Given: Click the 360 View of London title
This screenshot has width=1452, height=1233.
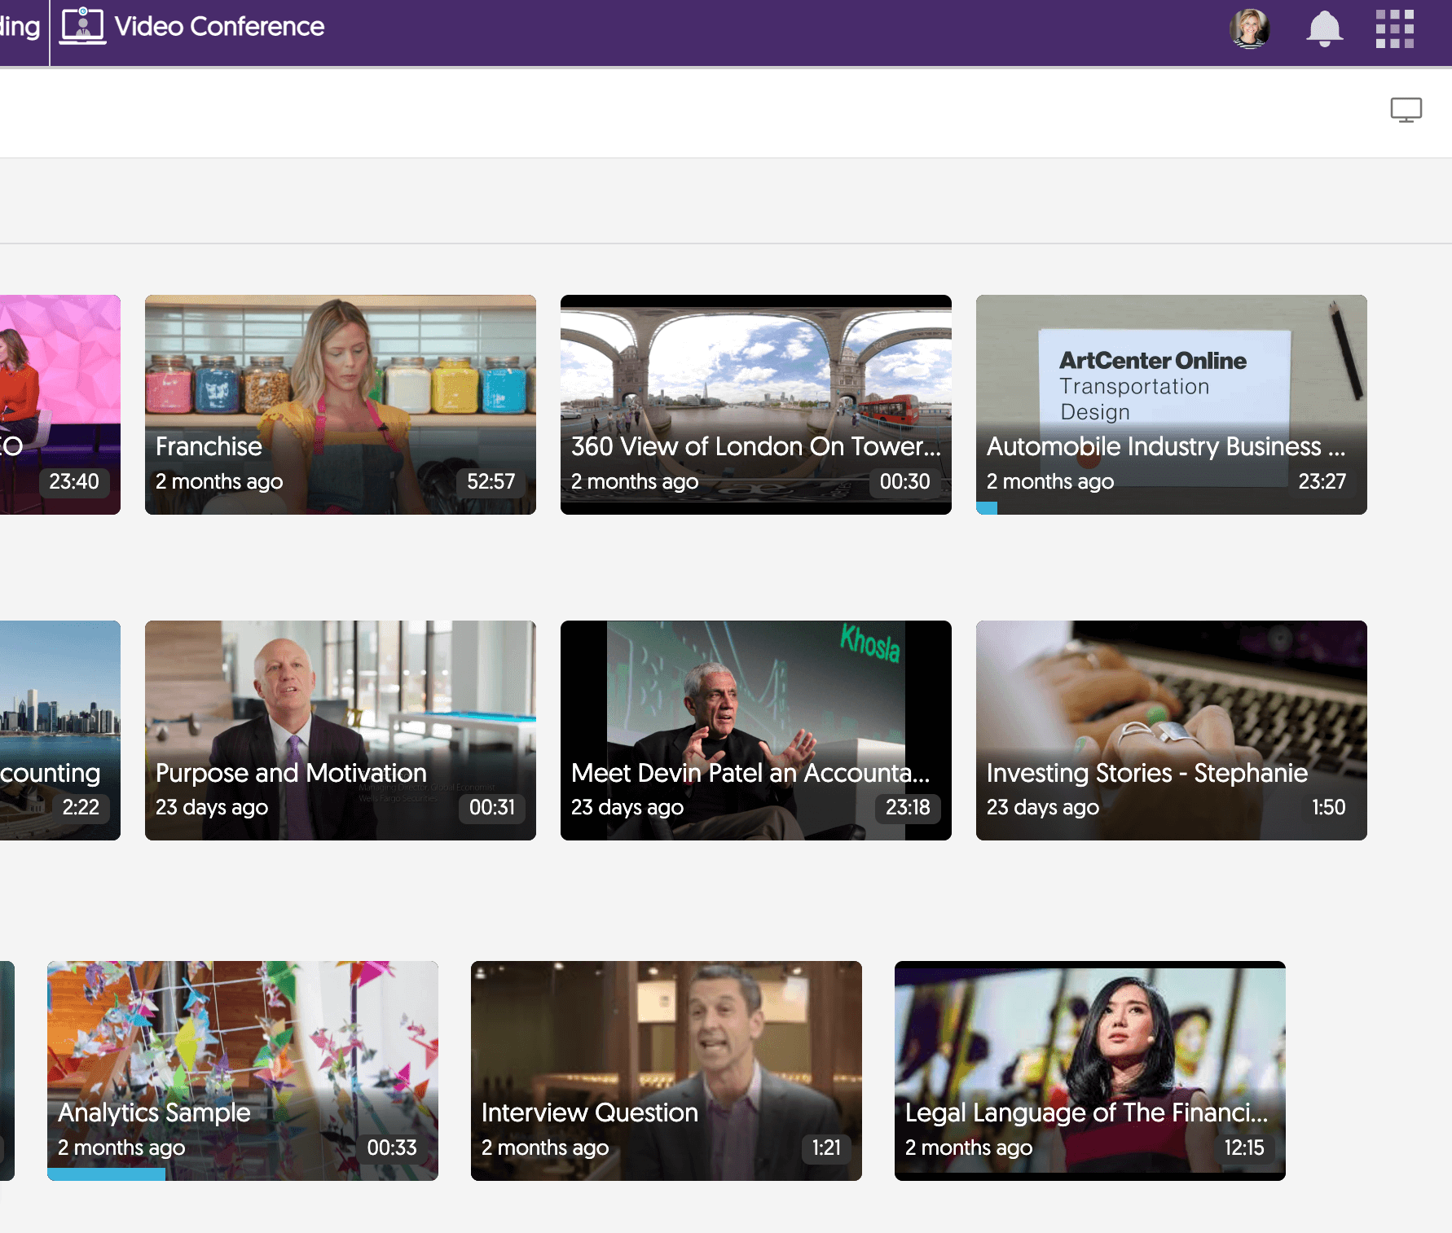Looking at the screenshot, I should point(755,446).
